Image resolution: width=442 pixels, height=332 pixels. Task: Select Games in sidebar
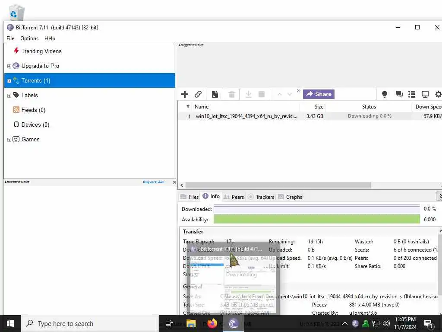(31, 139)
